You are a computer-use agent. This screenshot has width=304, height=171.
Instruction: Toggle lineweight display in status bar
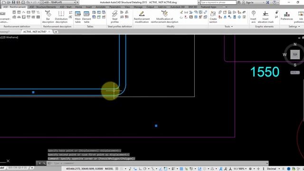(x=173, y=169)
